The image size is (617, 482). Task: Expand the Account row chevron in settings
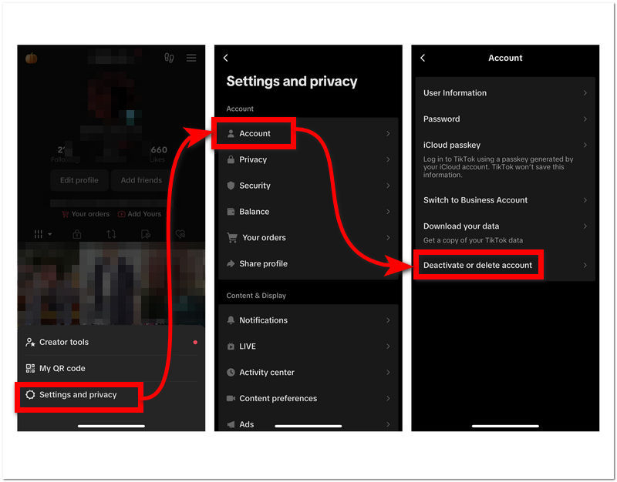click(388, 133)
